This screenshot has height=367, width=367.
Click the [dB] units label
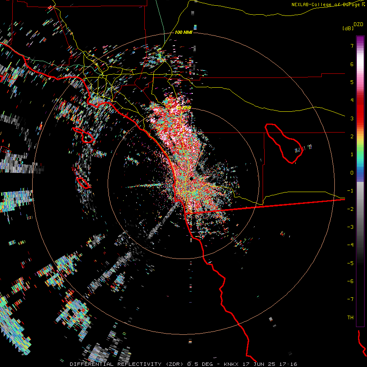click(348, 28)
